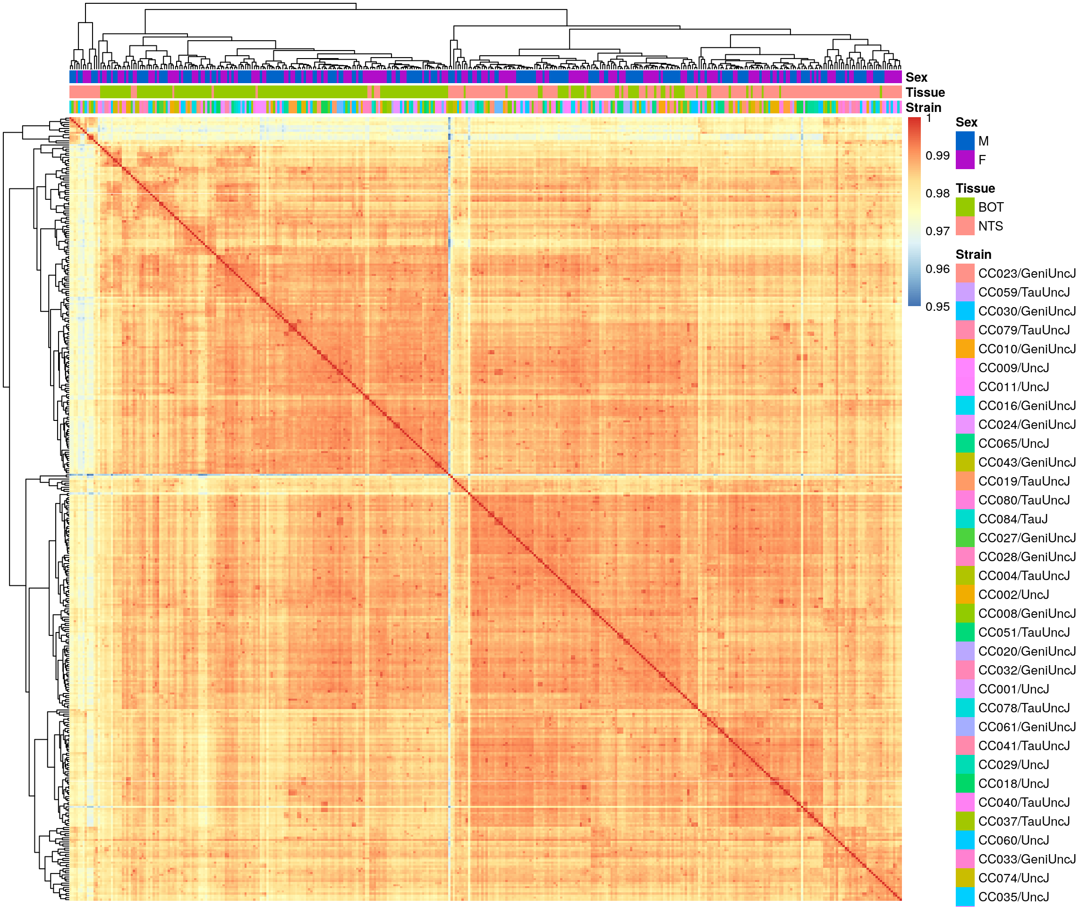Click the 0.96 color scale label
Image resolution: width=1088 pixels, height=907 pixels.
click(937, 269)
